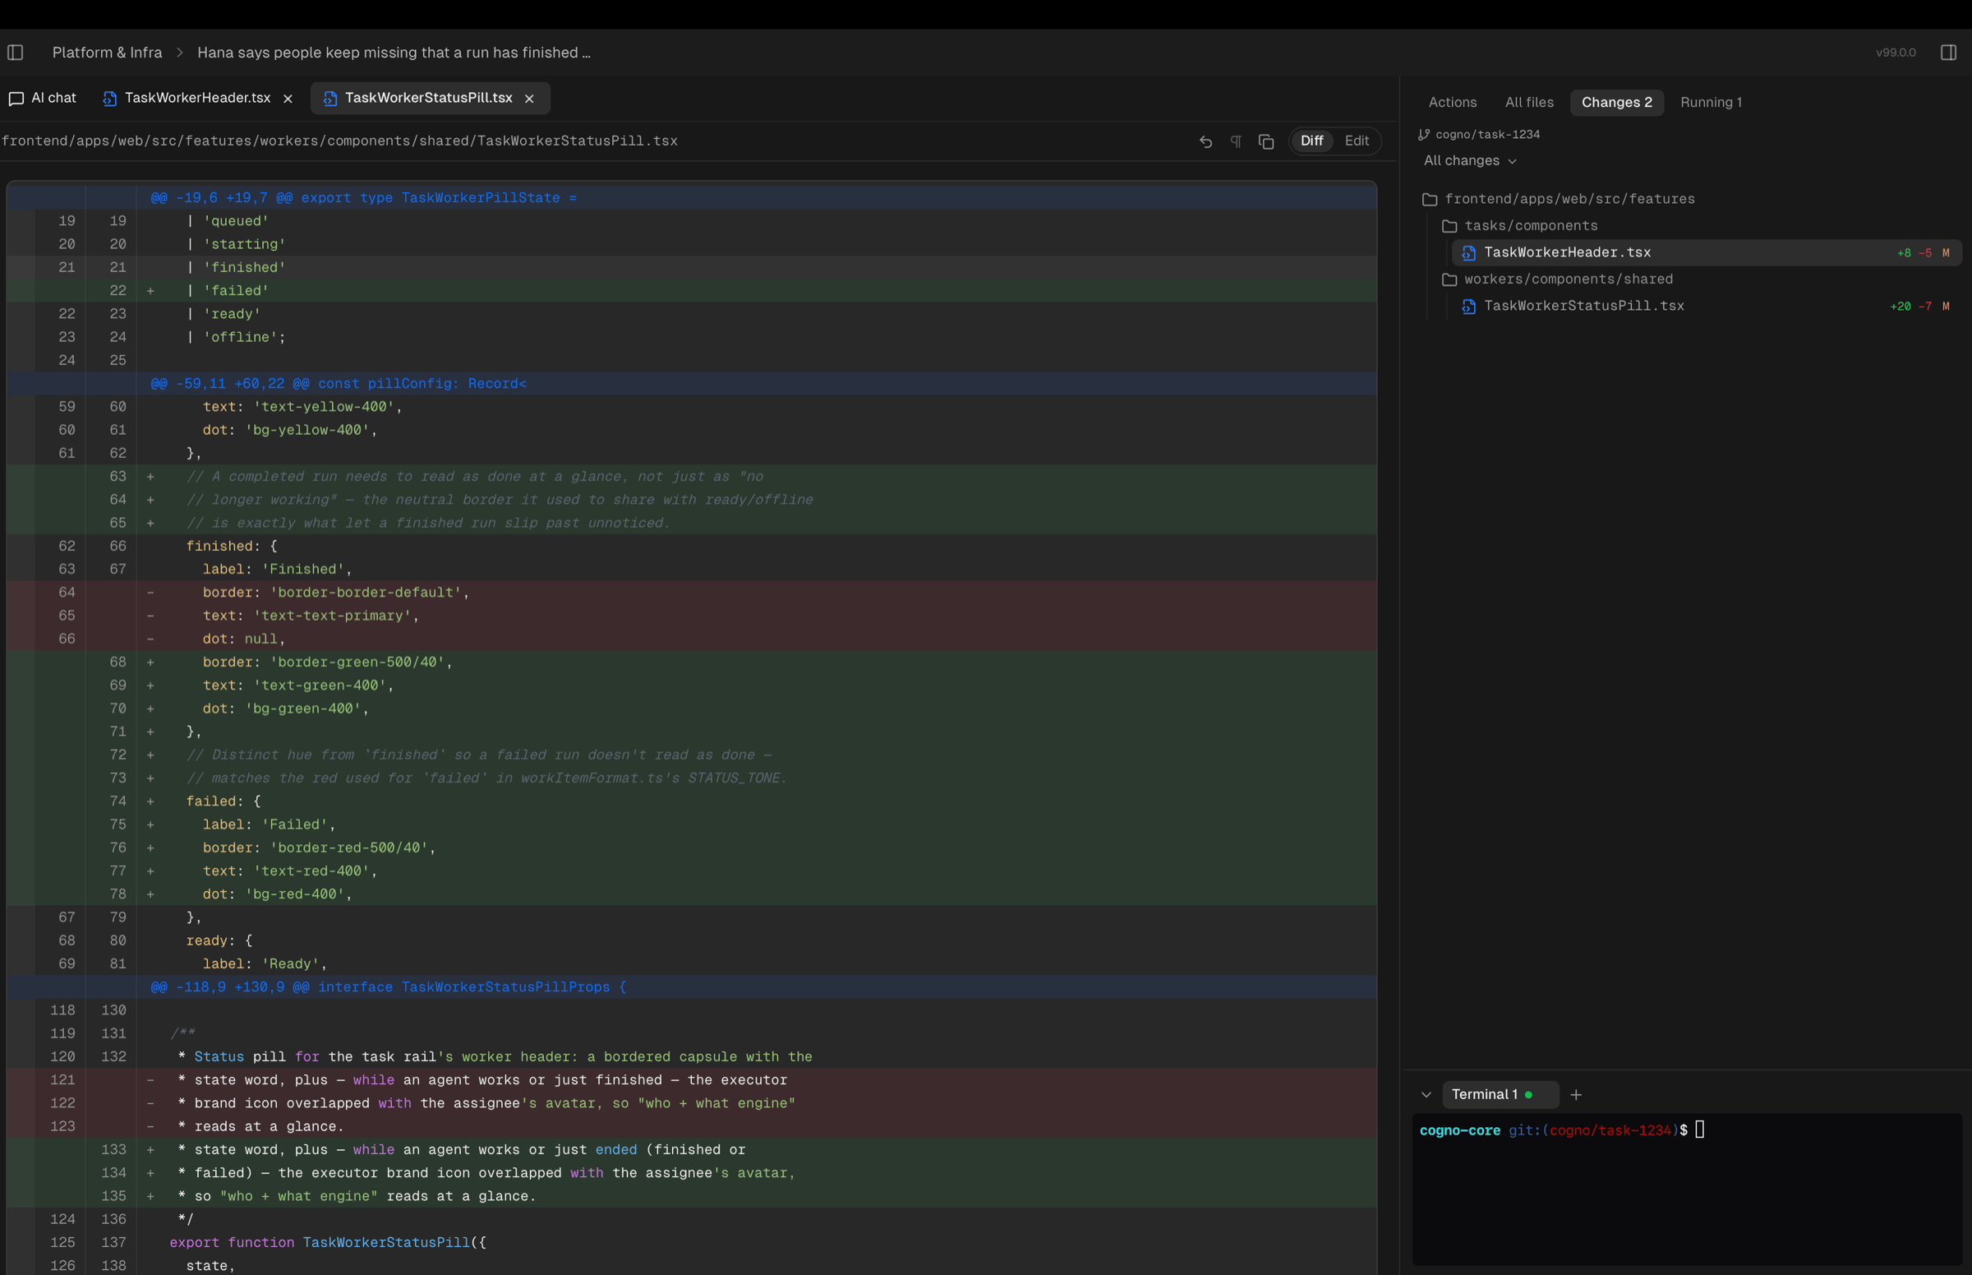Collapse the terminal panel with the chevron

point(1426,1094)
